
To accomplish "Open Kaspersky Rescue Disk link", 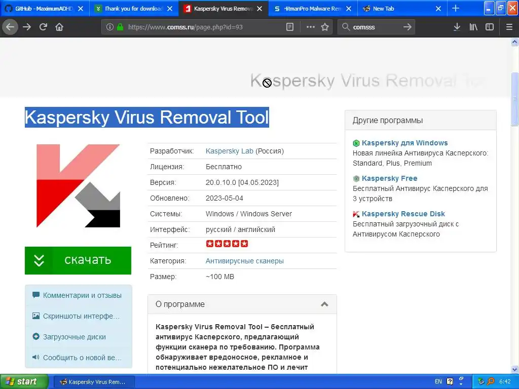I will [403, 214].
